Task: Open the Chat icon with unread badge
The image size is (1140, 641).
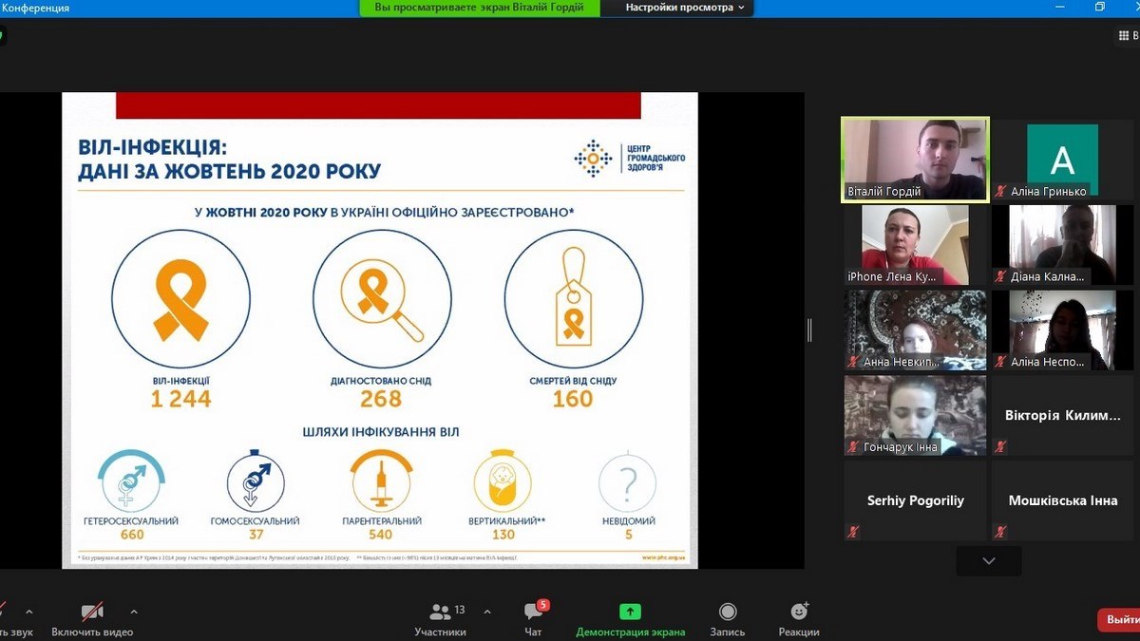Action: click(x=533, y=613)
